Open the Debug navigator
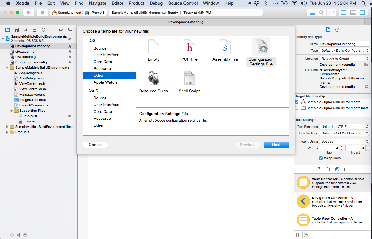Image resolution: width=372 pixels, height=239 pixels. coord(53,30)
